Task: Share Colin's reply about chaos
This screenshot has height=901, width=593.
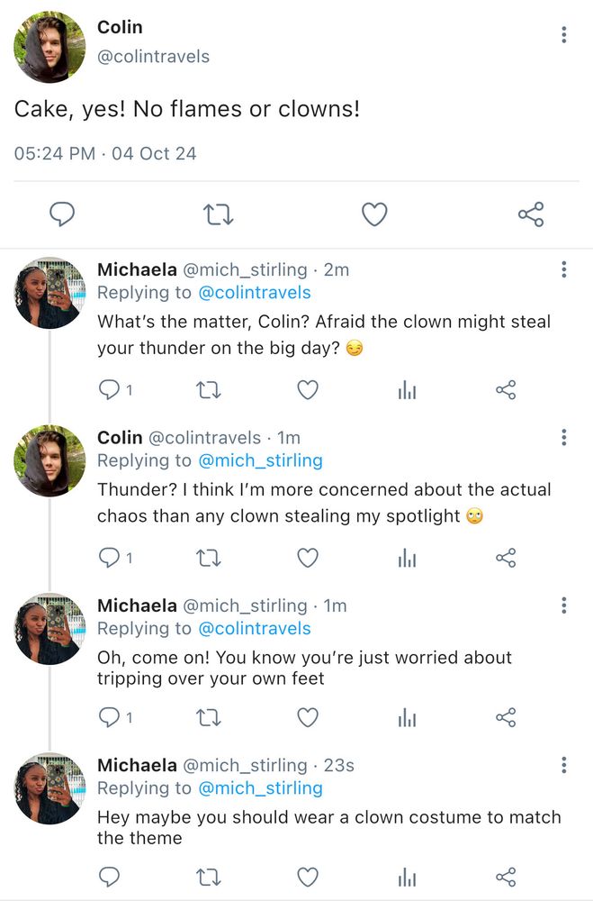Action: [x=506, y=558]
